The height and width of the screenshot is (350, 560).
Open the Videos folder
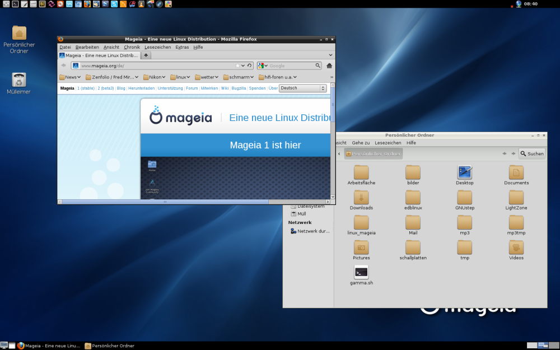point(516,250)
